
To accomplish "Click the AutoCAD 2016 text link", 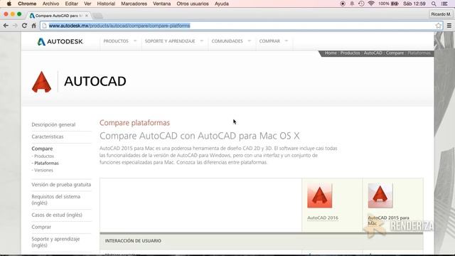I will (323, 218).
